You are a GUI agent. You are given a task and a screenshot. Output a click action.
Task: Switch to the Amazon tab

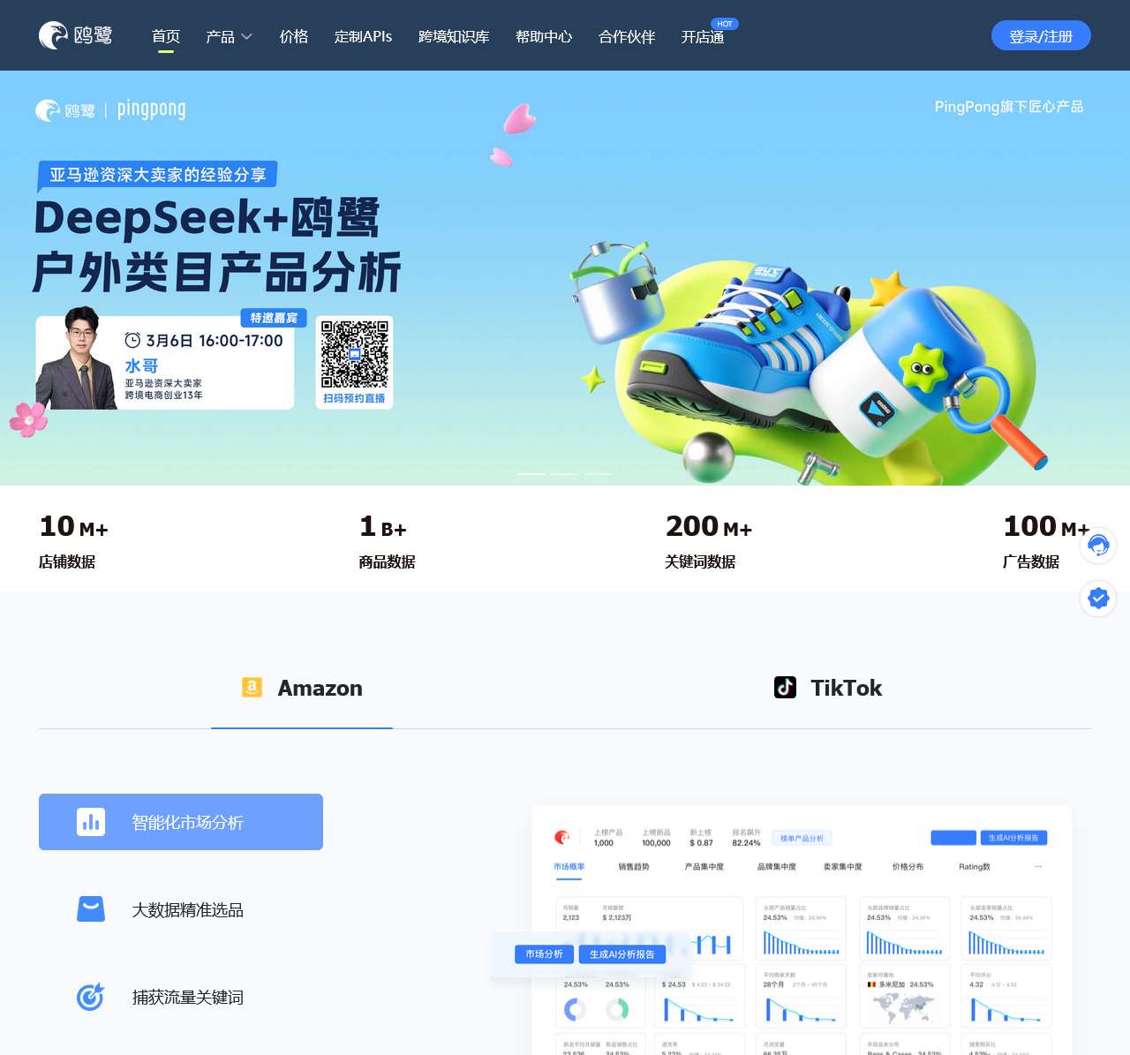[302, 688]
